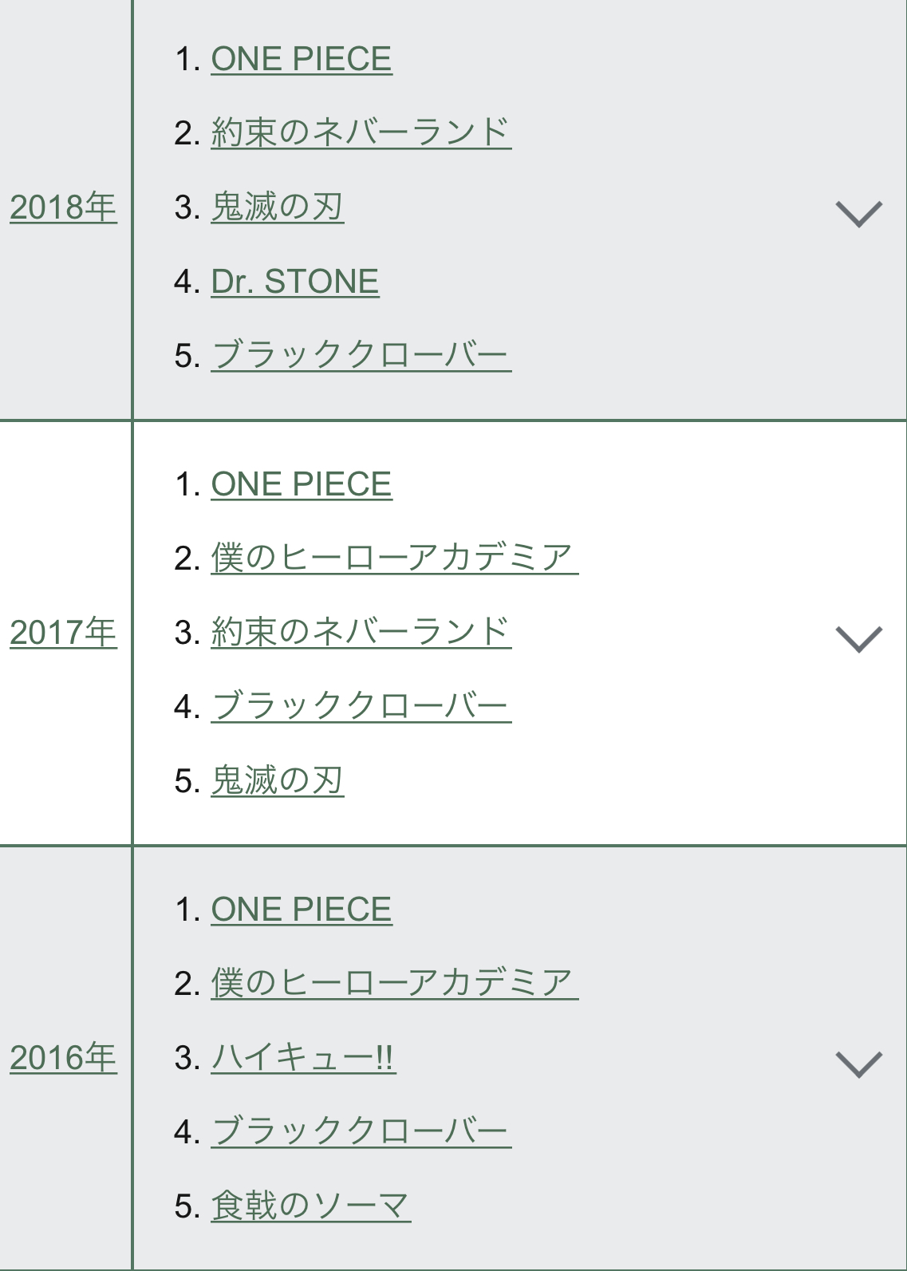Viewport: 907px width, 1271px height.
Task: Open ONE PIECE link in 2018 list
Action: click(302, 59)
